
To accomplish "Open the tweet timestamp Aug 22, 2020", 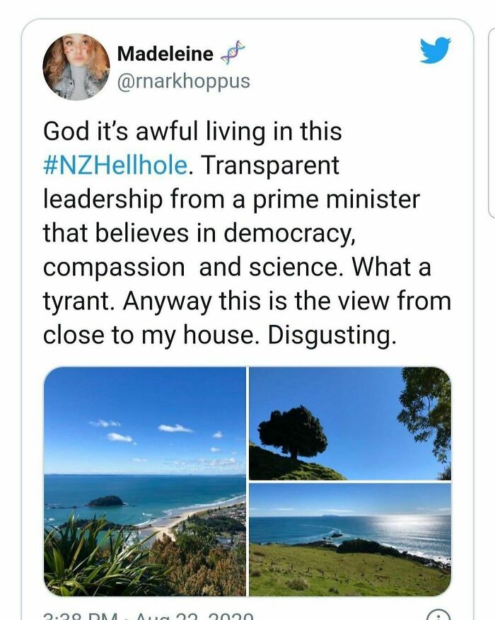I will (x=148, y=616).
